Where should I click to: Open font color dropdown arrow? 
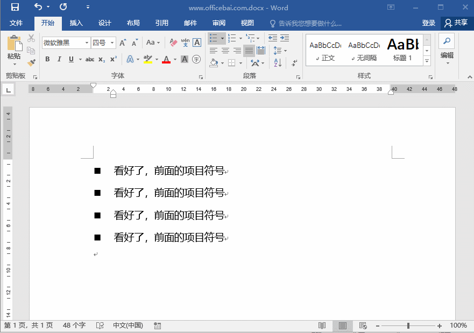pyautogui.click(x=175, y=60)
